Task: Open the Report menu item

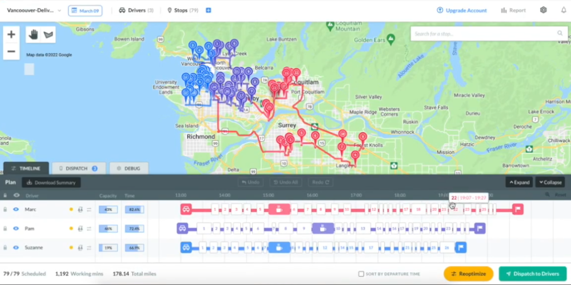Action: [x=514, y=10]
